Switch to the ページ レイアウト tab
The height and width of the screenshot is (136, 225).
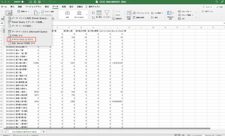pos(33,7)
